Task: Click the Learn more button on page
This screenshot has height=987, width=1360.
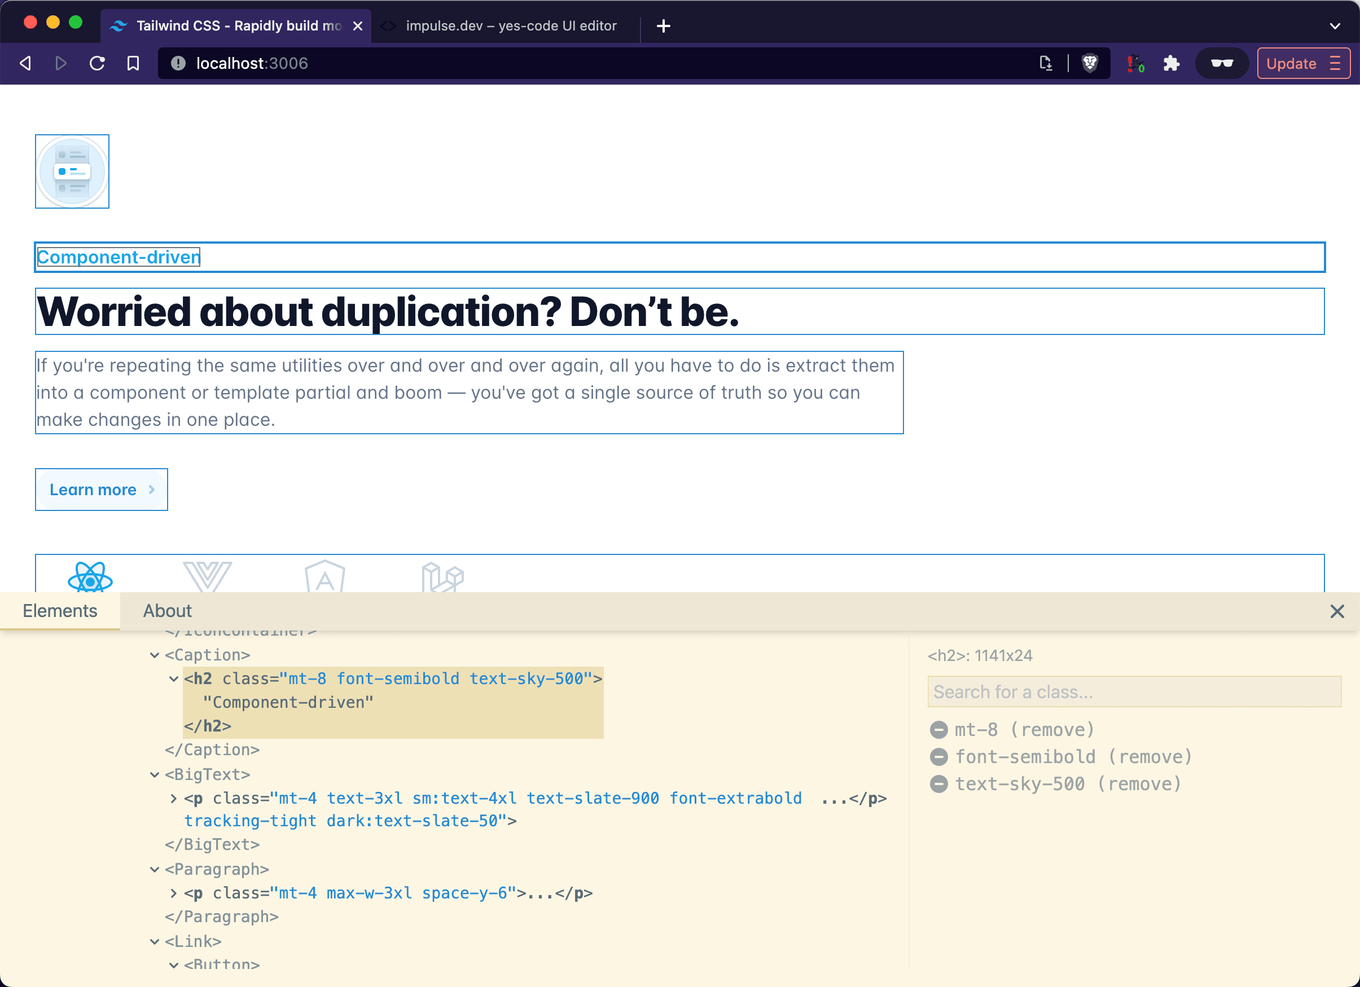Action: 102,489
